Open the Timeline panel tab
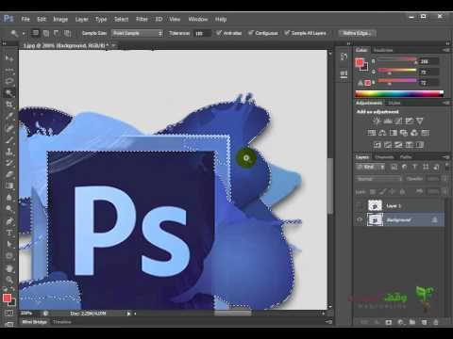This screenshot has height=339, width=453. click(x=62, y=322)
